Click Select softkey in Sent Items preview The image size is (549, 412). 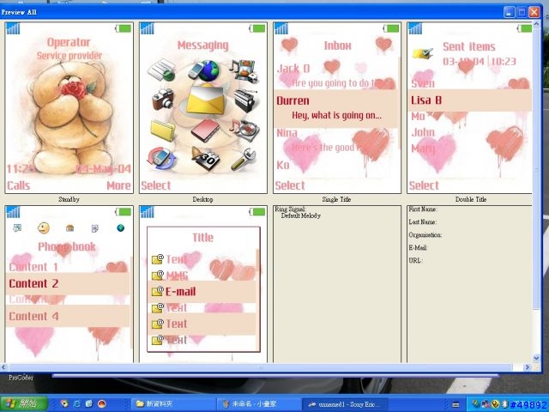click(424, 185)
